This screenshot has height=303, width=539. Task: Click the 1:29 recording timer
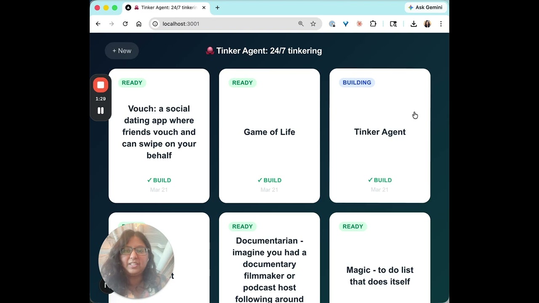click(x=101, y=99)
